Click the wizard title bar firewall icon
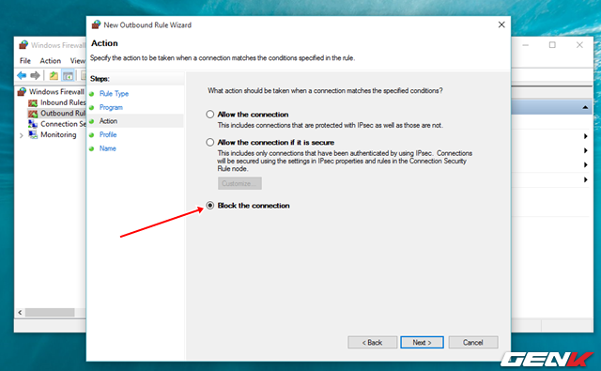This screenshot has width=601, height=371. click(x=96, y=25)
